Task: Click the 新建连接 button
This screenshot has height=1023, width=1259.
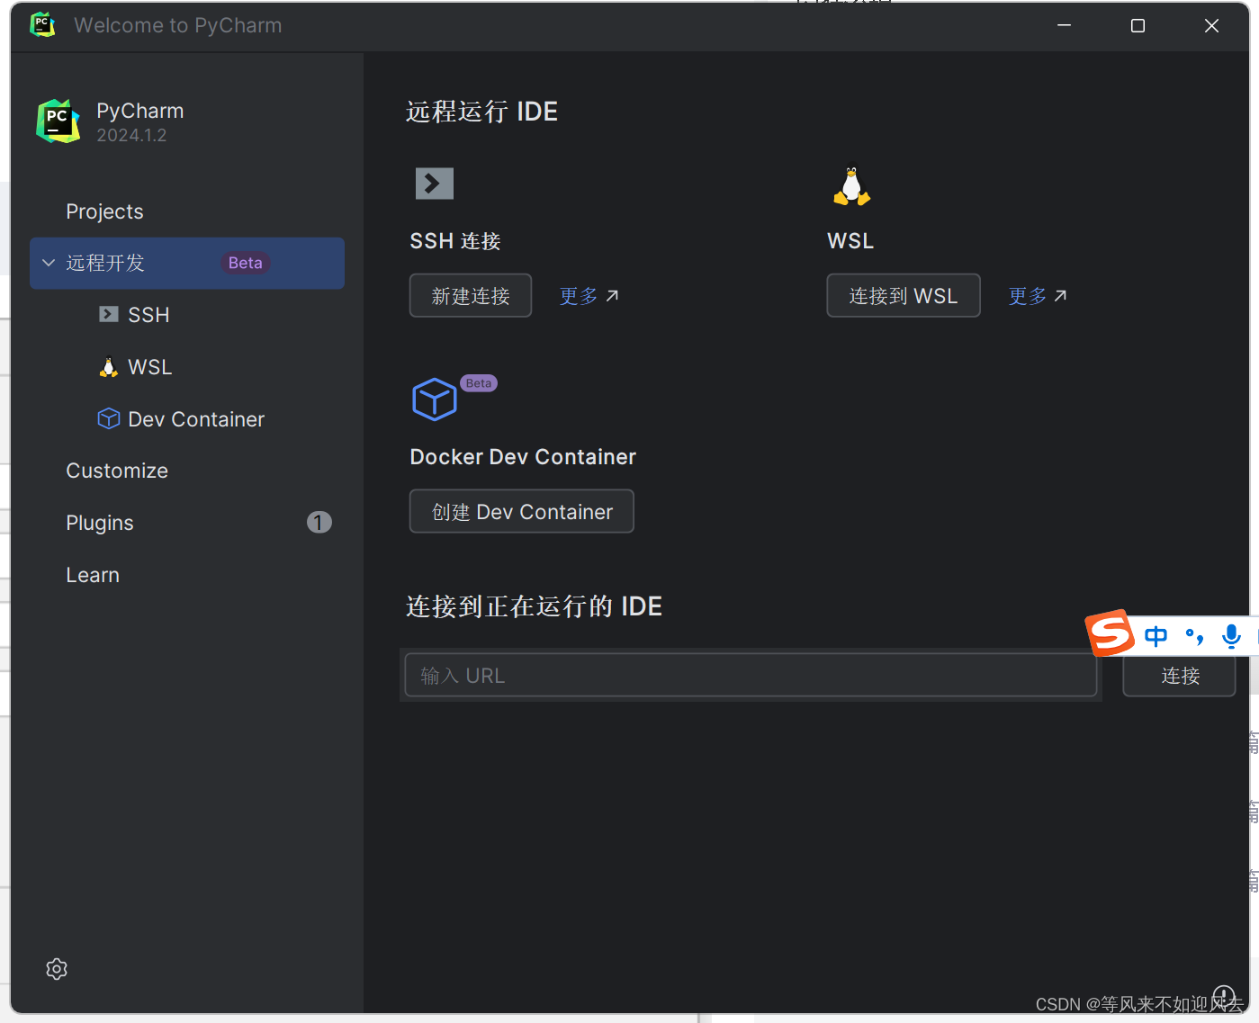Action: (x=471, y=295)
